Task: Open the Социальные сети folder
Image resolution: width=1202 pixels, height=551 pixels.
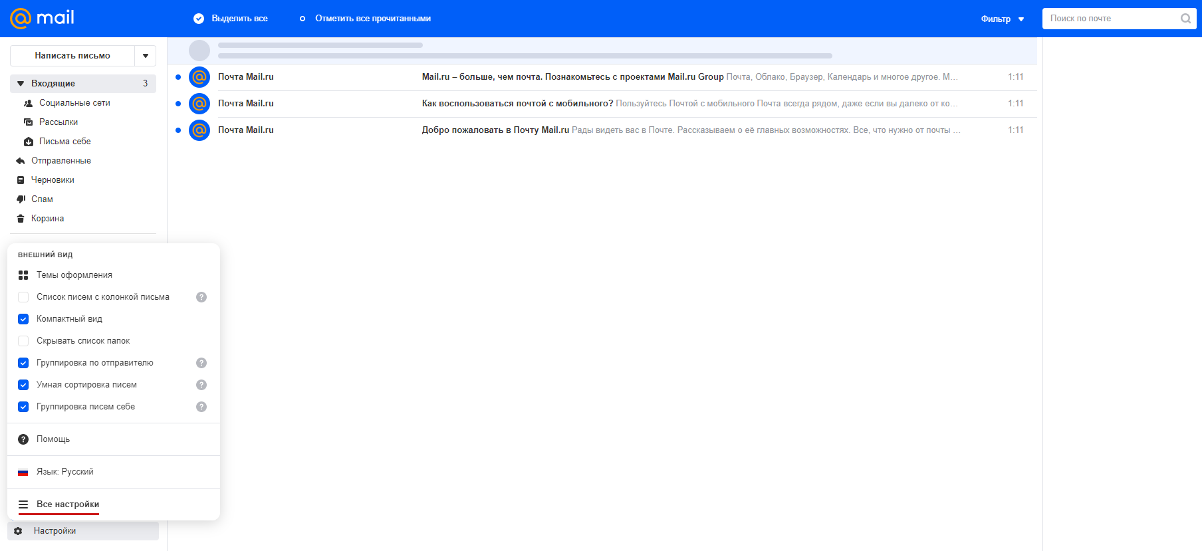Action: click(83, 103)
